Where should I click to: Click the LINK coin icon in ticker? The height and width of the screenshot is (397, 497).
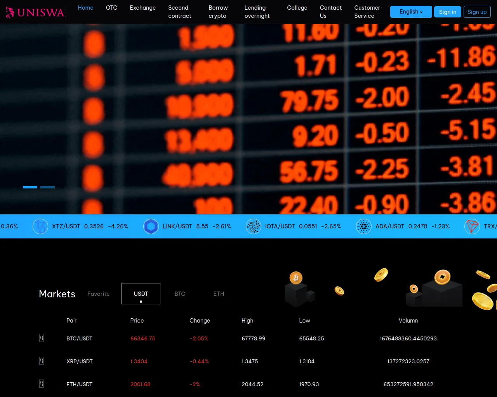(151, 226)
